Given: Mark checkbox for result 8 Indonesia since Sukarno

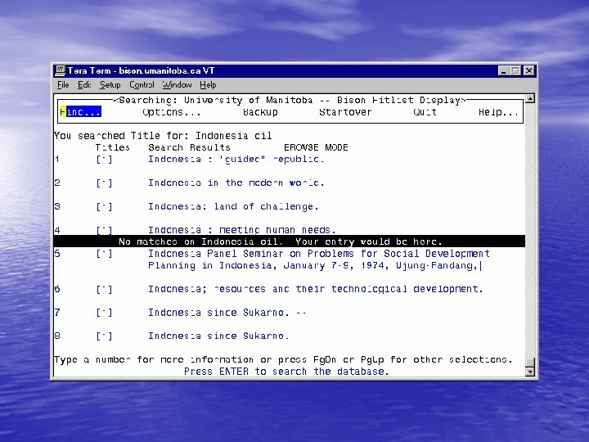Looking at the screenshot, I should tap(104, 336).
